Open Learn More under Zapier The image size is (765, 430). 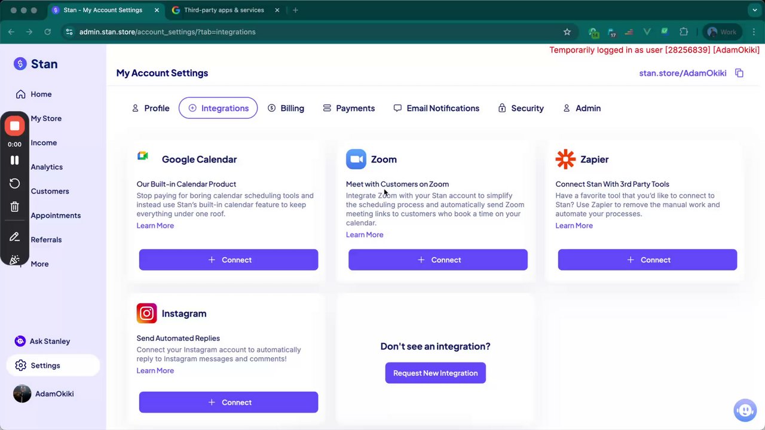click(x=574, y=226)
